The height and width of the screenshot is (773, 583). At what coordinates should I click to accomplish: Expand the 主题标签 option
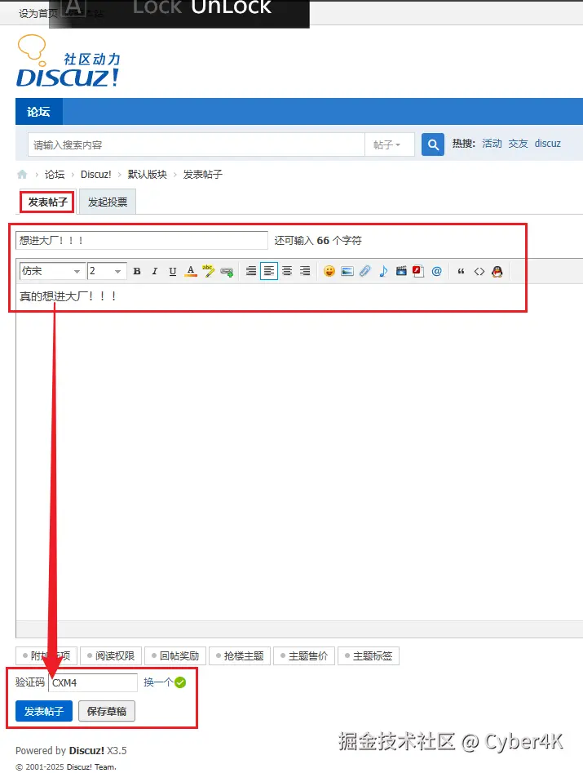(x=369, y=655)
